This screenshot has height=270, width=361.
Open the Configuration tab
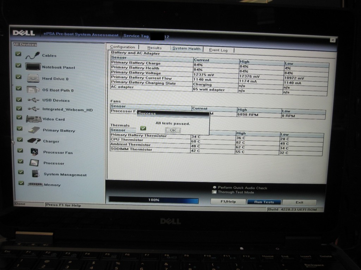coord(122,47)
